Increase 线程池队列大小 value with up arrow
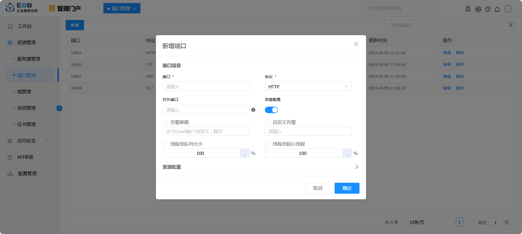 tap(245, 151)
